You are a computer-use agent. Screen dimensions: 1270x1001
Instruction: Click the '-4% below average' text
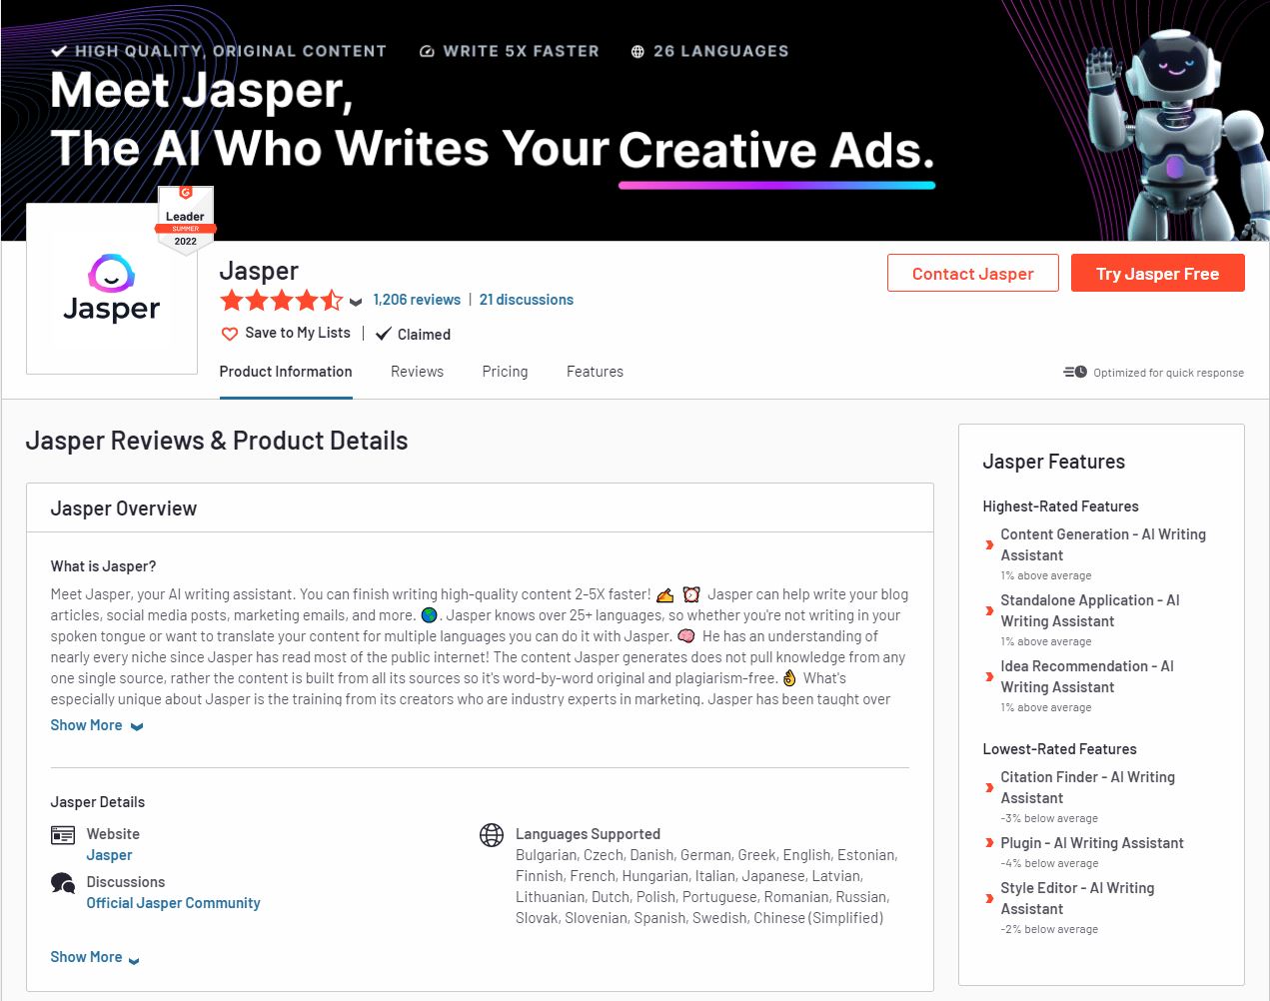[1049, 863]
